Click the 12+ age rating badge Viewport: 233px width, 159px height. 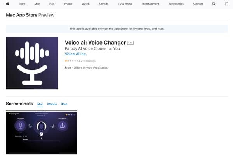(130, 43)
